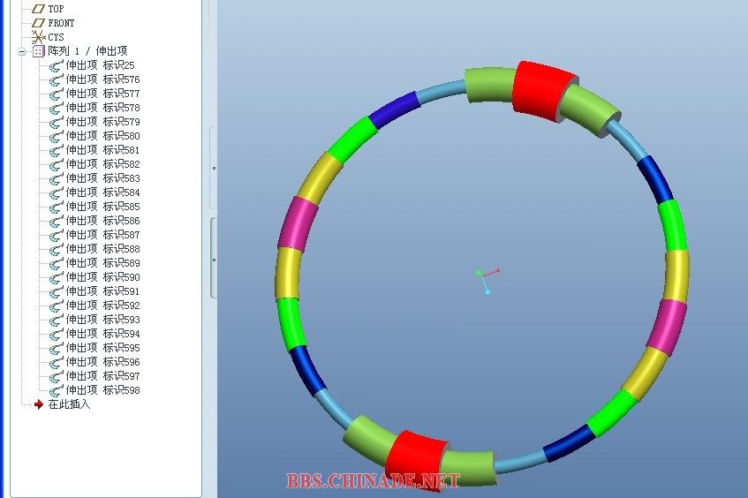
Task: Click the red arrow insert-here marker
Action: point(38,404)
